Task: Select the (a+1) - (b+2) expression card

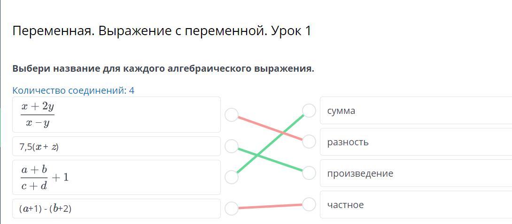Action: pyautogui.click(x=116, y=209)
